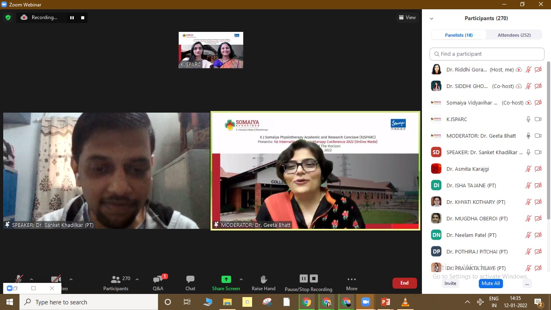Expand participants options arrow in toolbar
Screen dimensions: 551x310
[137, 279]
